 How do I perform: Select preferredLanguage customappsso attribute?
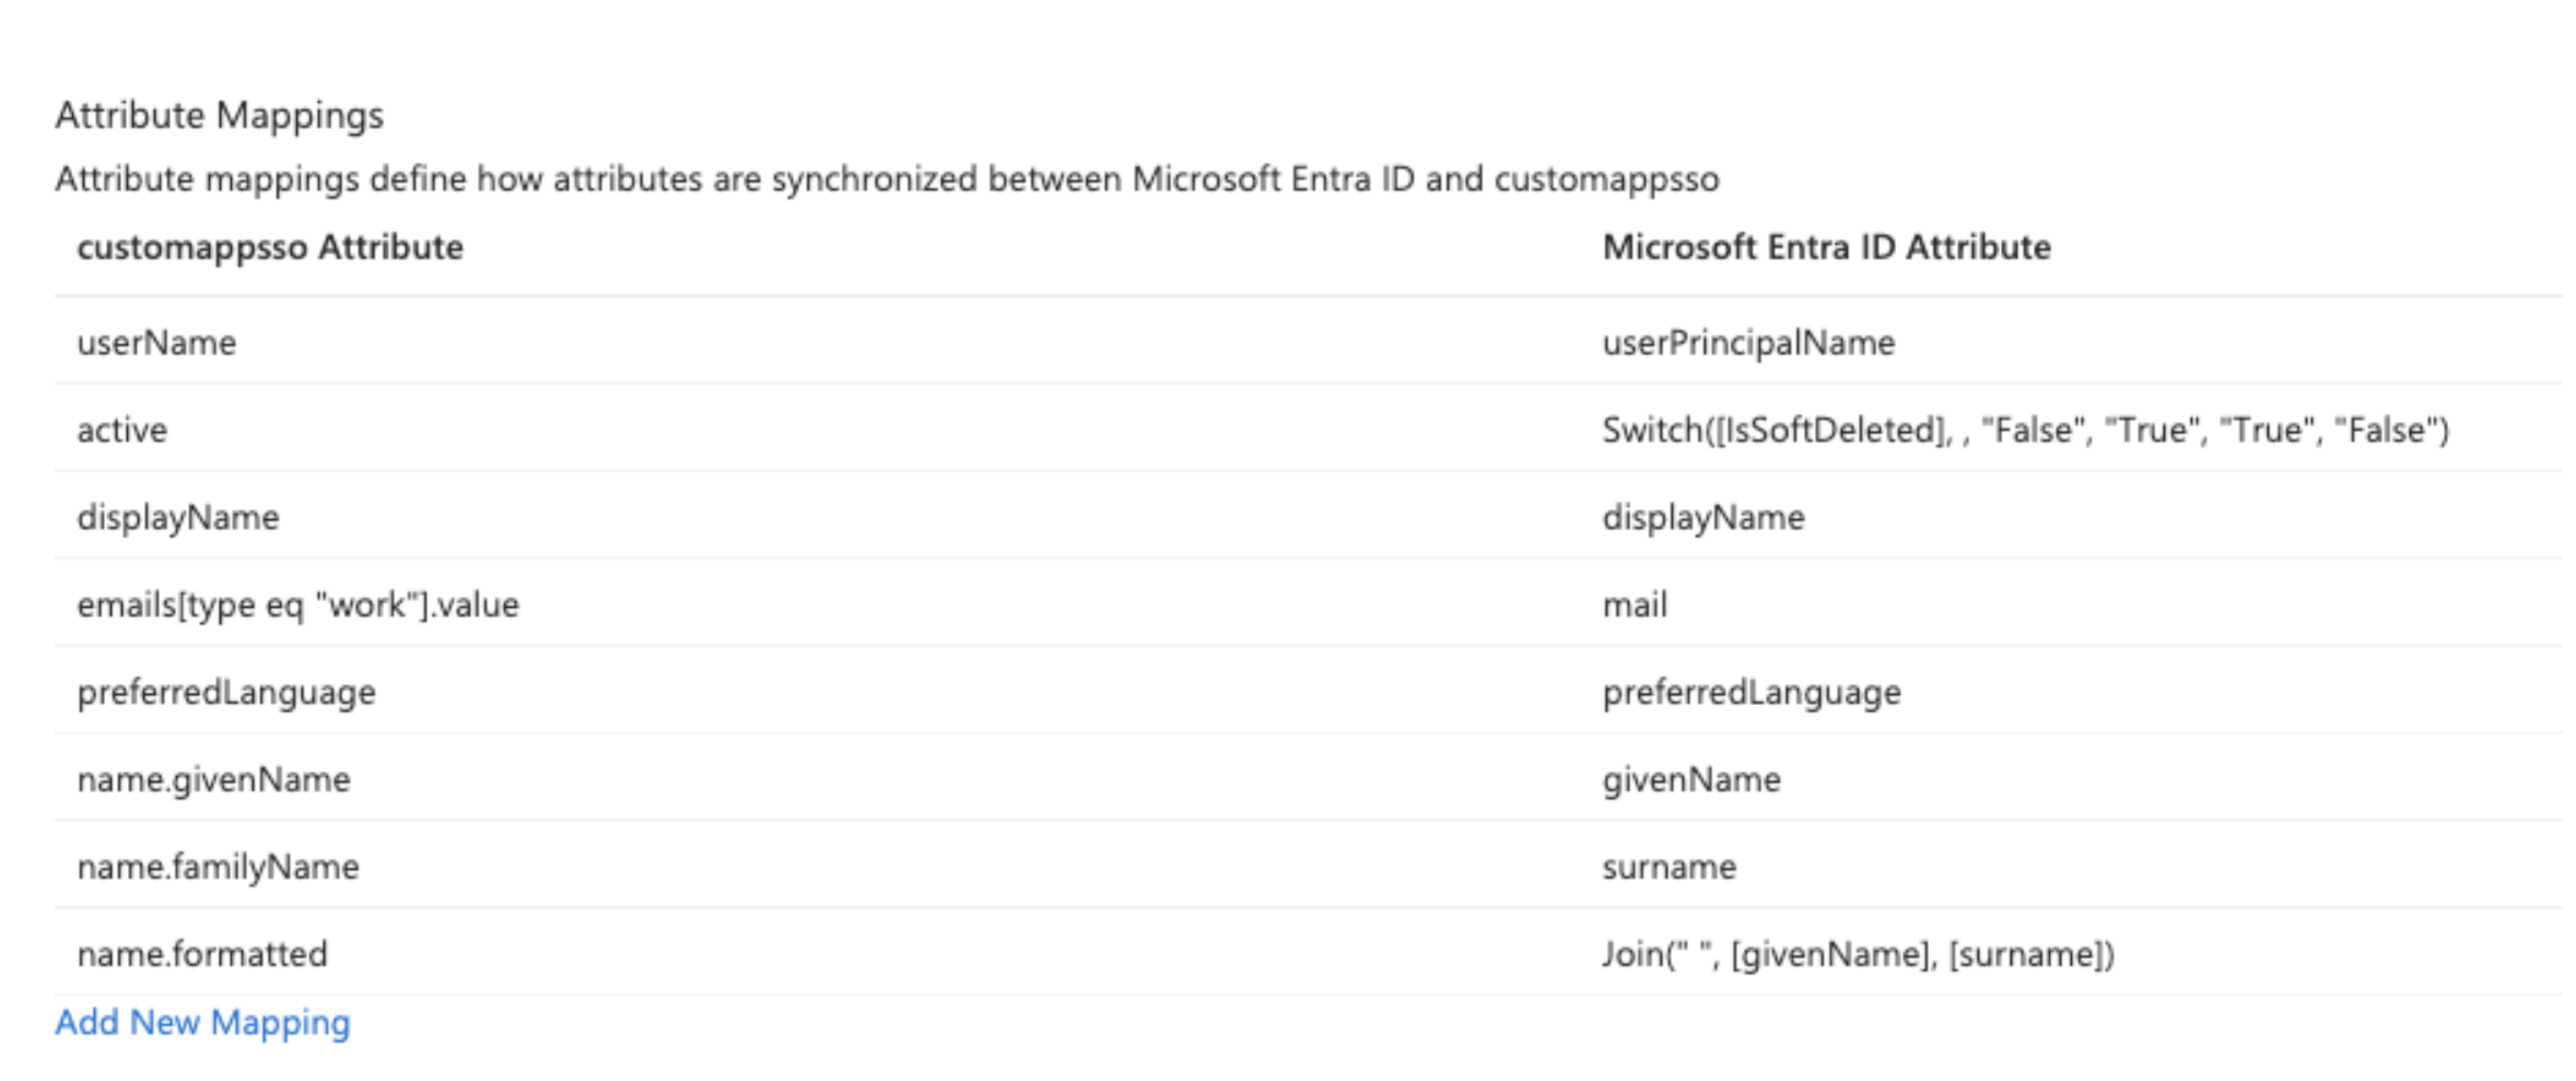(226, 692)
